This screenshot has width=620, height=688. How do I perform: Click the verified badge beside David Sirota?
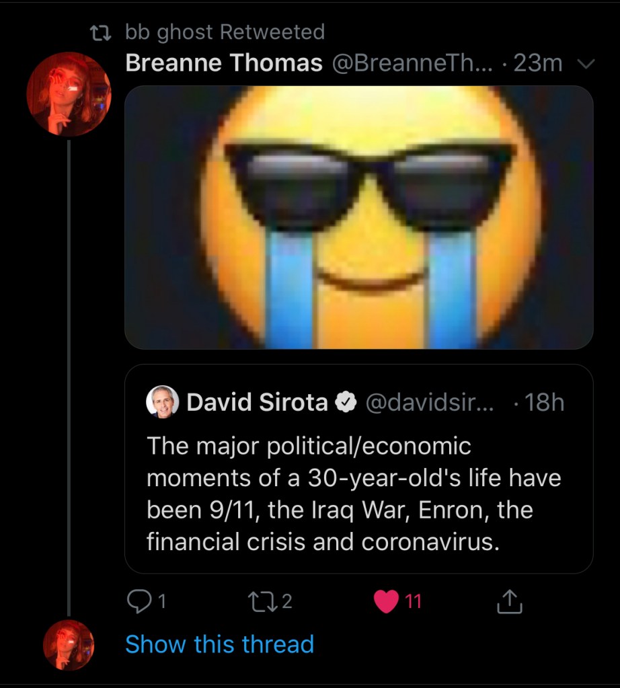[346, 402]
